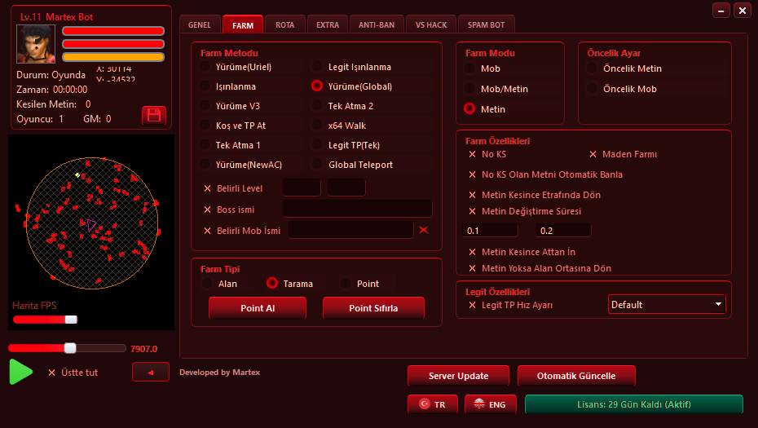758x428 pixels.
Task: Click the 7907.0 range slider handle
Action: pos(70,348)
